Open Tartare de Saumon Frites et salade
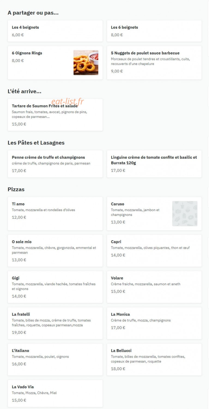Image resolution: width=209 pixels, height=409 pixels. (x=55, y=115)
